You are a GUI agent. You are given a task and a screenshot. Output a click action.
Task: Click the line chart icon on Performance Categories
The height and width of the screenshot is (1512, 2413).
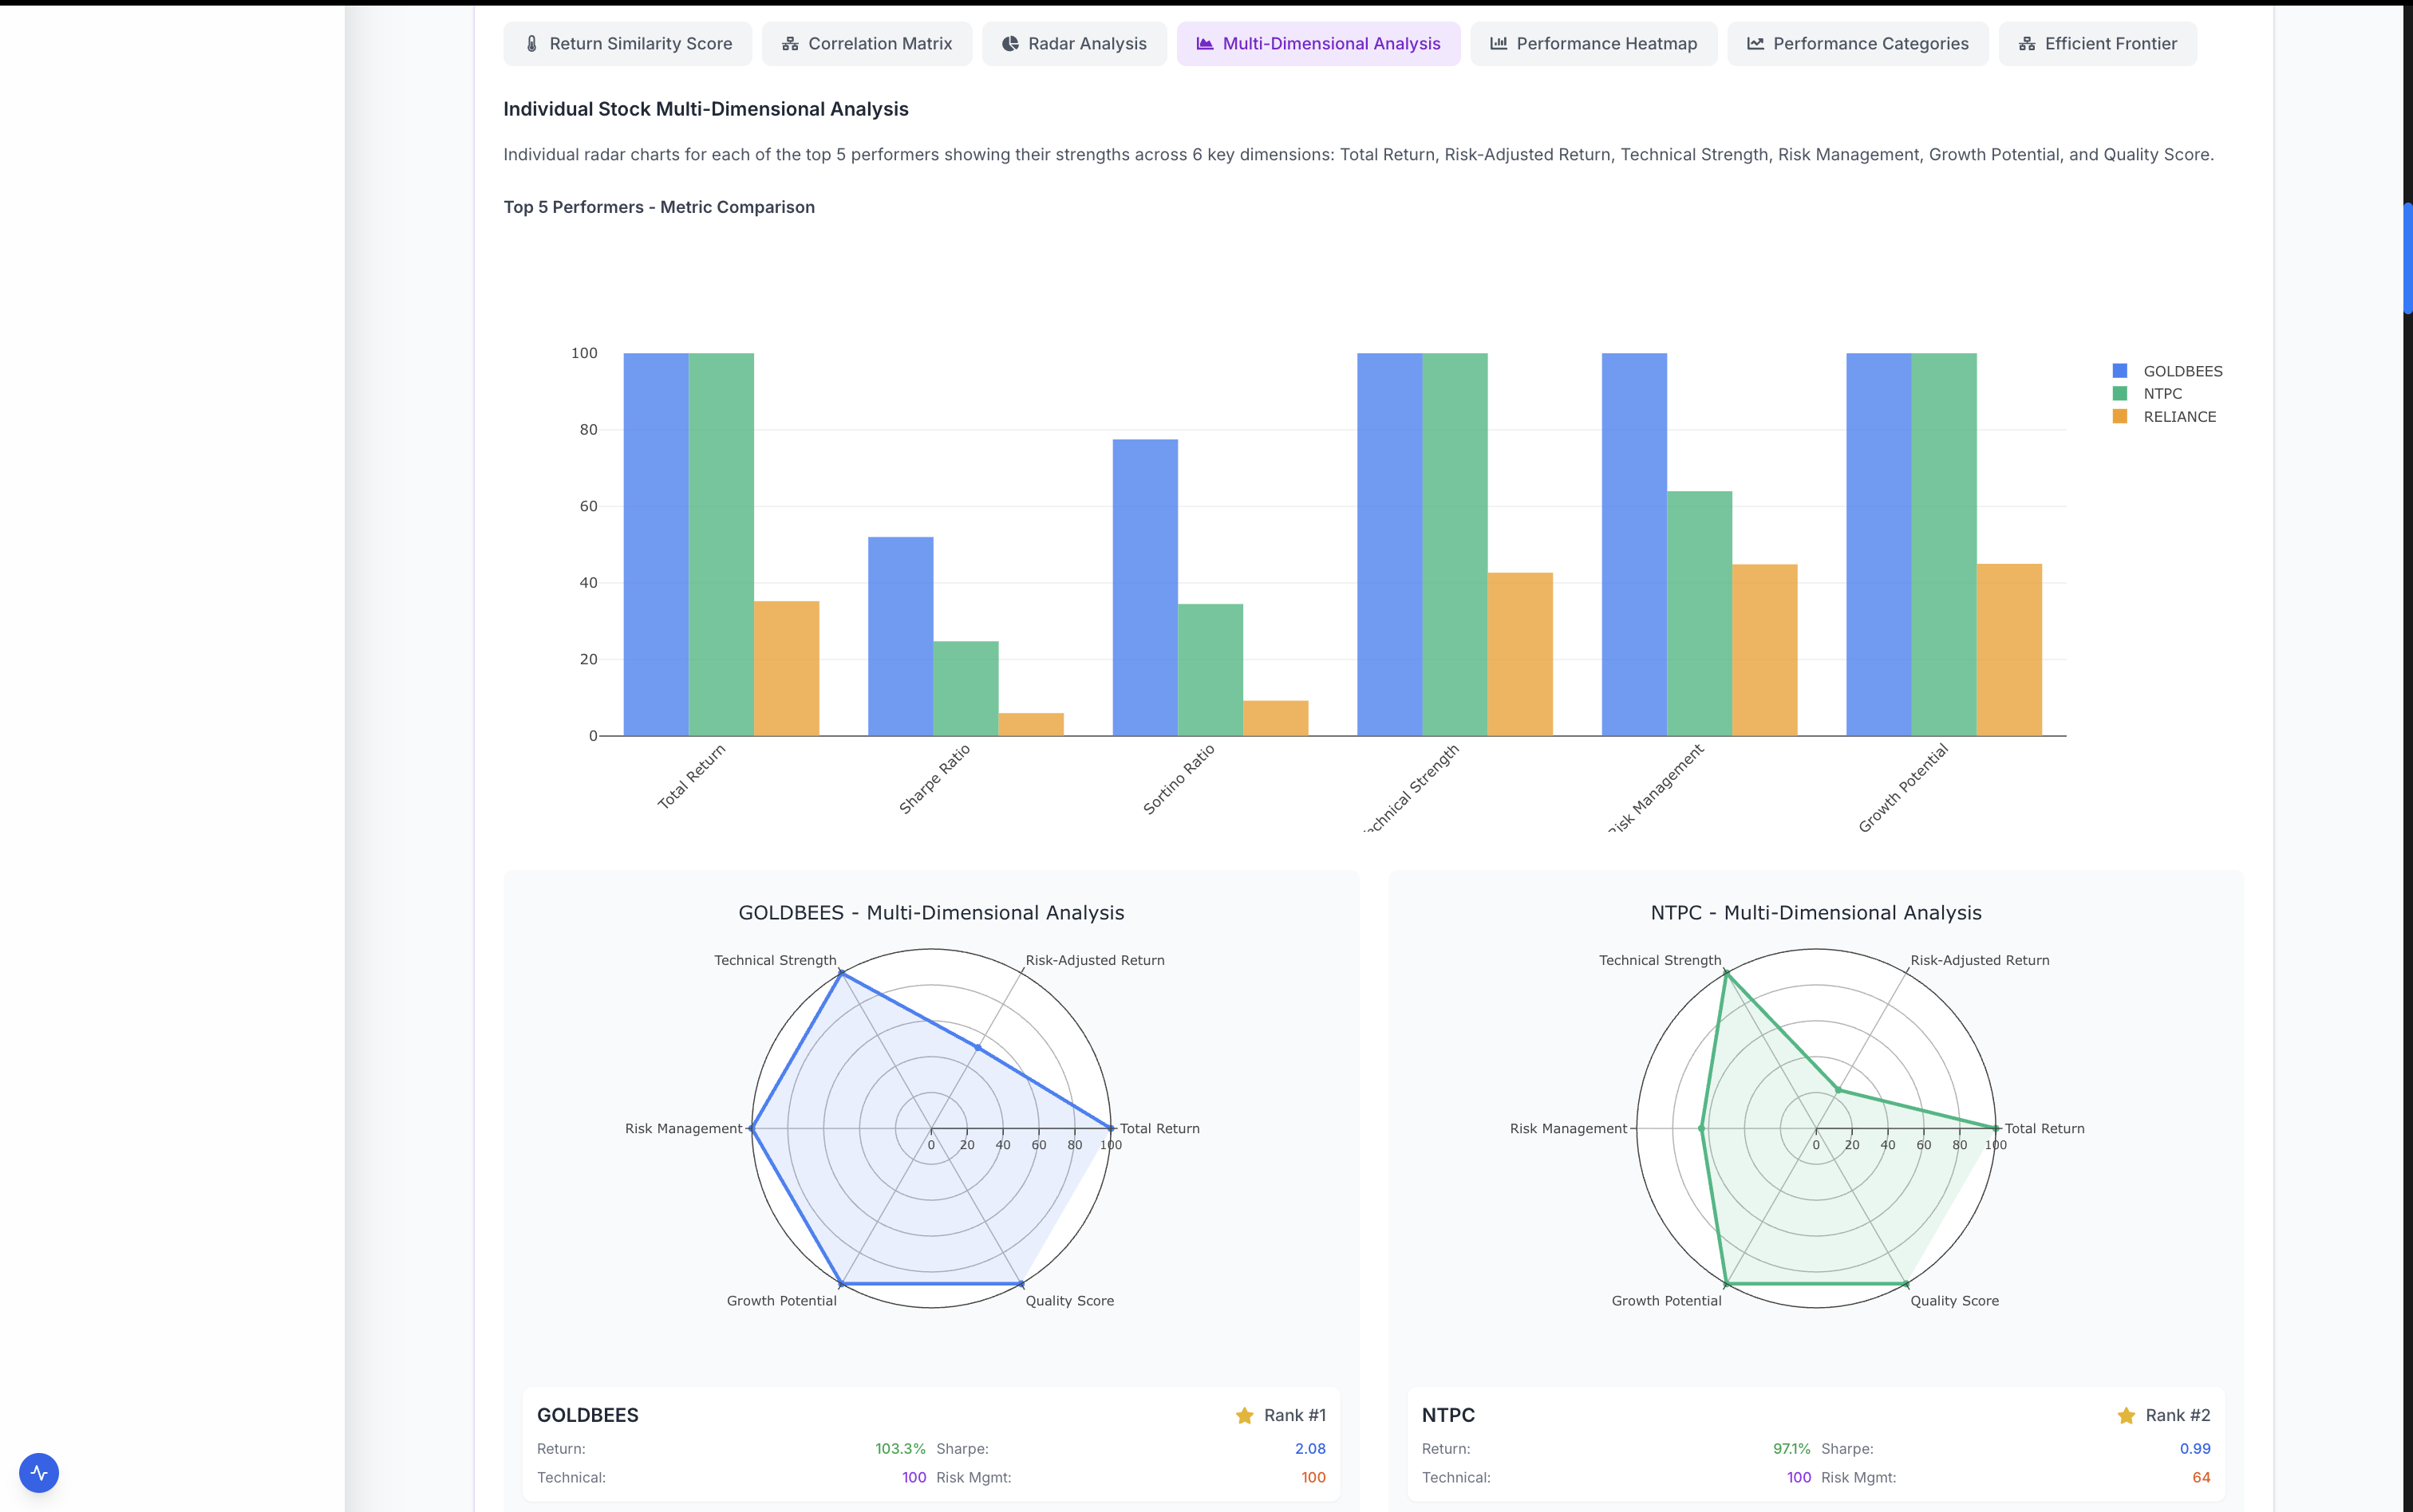pos(1755,44)
